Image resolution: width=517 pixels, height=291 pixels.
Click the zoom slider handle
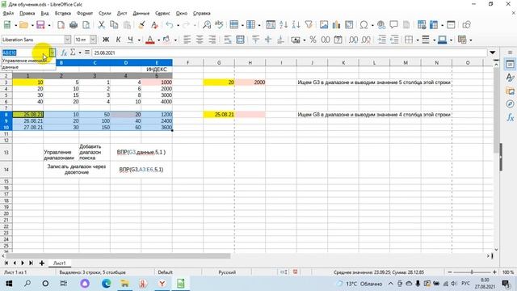pos(472,272)
